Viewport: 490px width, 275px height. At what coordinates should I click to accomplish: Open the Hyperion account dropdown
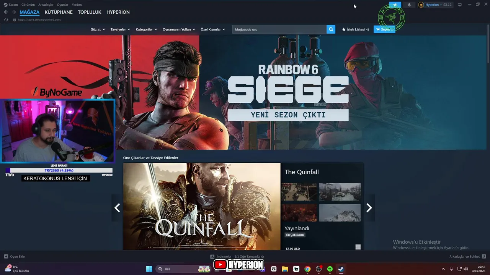[434, 5]
